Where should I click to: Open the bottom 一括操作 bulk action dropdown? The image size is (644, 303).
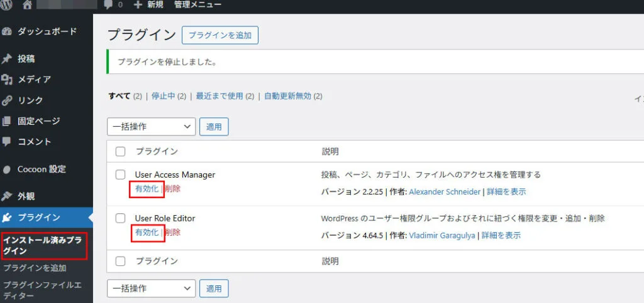pyautogui.click(x=151, y=288)
